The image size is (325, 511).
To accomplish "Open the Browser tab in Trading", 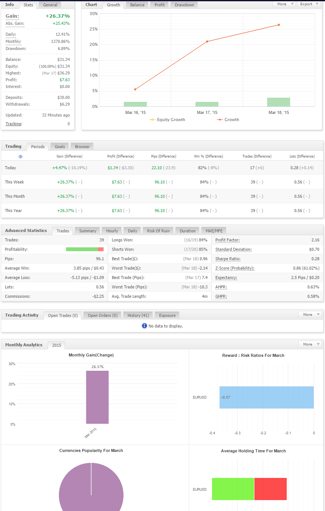I will [82, 147].
